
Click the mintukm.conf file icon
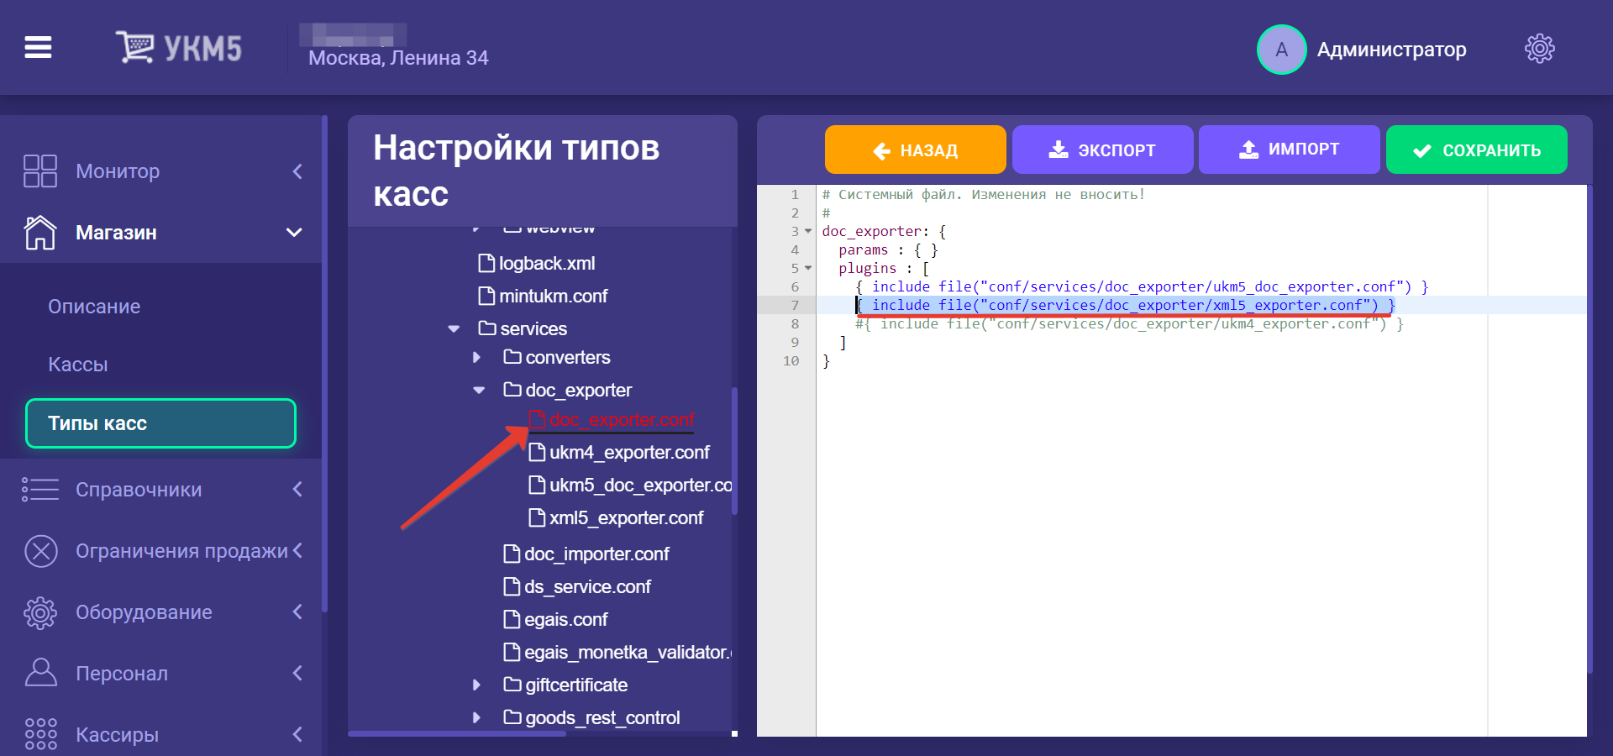pyautogui.click(x=486, y=297)
